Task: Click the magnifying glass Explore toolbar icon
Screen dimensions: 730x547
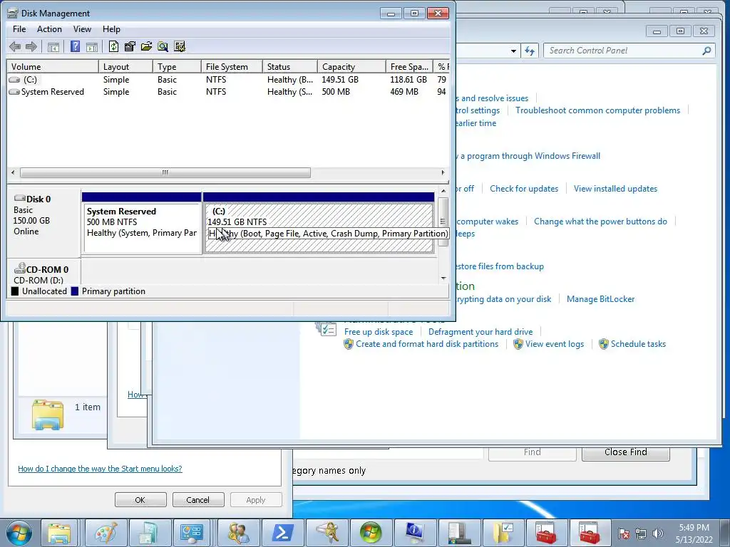Action: pyautogui.click(x=163, y=46)
